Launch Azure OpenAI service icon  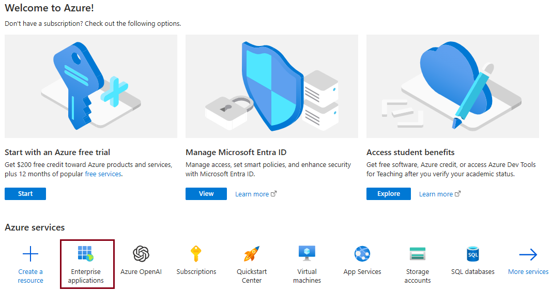(141, 254)
